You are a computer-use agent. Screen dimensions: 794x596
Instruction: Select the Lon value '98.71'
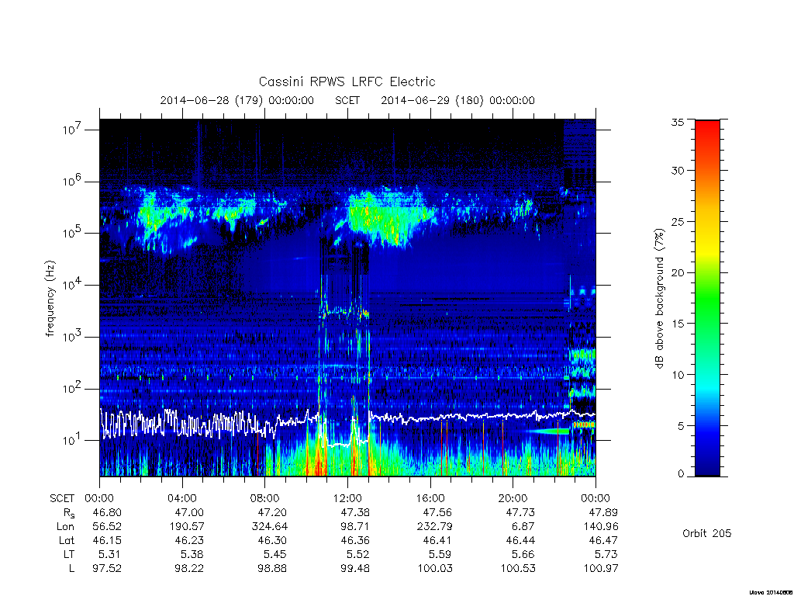point(355,527)
